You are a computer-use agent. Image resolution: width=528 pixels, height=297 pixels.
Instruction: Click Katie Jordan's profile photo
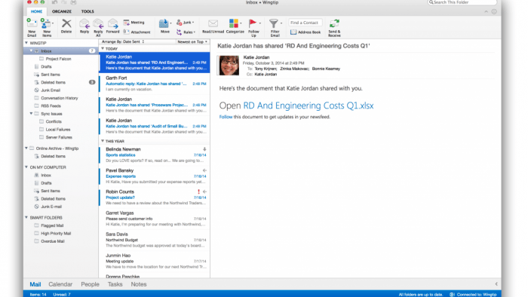(x=229, y=66)
